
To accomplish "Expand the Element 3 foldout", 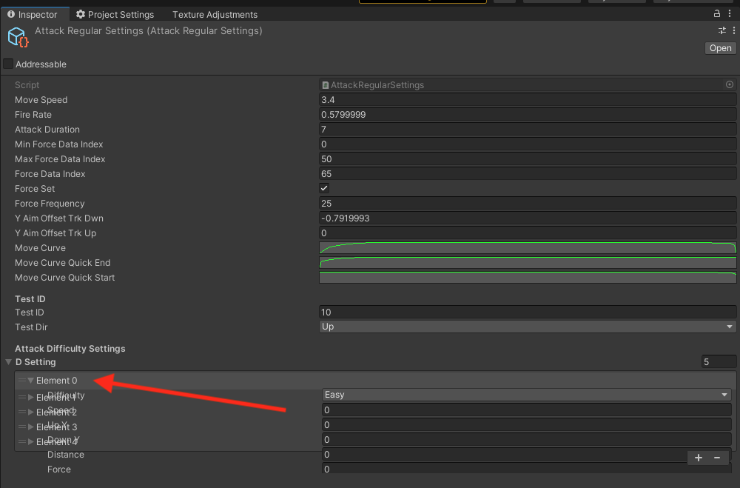I will coord(31,427).
